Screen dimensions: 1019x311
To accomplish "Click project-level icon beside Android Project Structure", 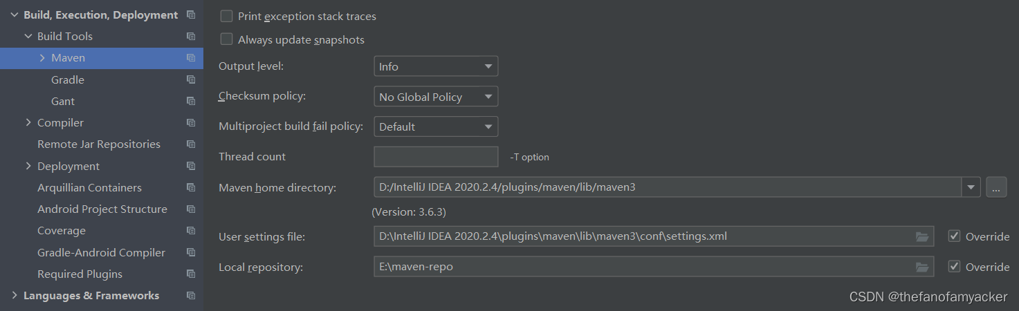I will point(191,209).
